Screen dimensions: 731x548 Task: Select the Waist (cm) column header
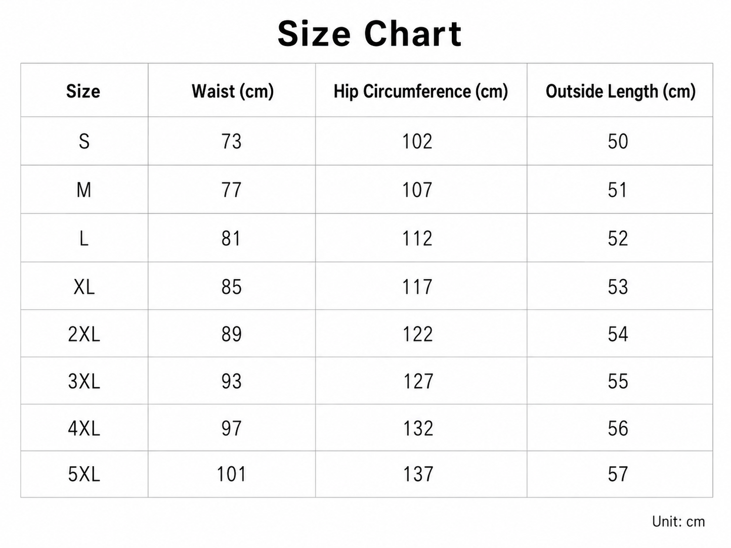pyautogui.click(x=233, y=92)
